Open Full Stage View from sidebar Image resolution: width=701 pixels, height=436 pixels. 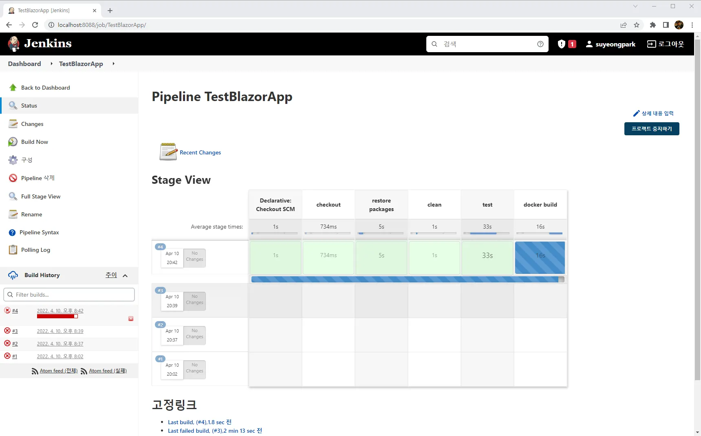pos(41,196)
